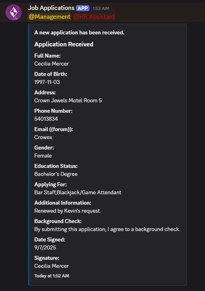Click the Job Applications username
Screen dimensions: 205x291
click(51, 8)
